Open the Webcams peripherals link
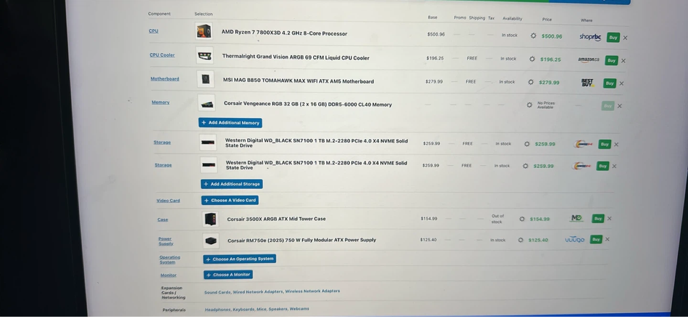Screen dimensions: 688x317 tap(299, 309)
